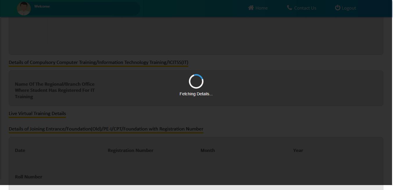Click the Registration Number field label
Screen dimensions: 397x190
click(130, 150)
